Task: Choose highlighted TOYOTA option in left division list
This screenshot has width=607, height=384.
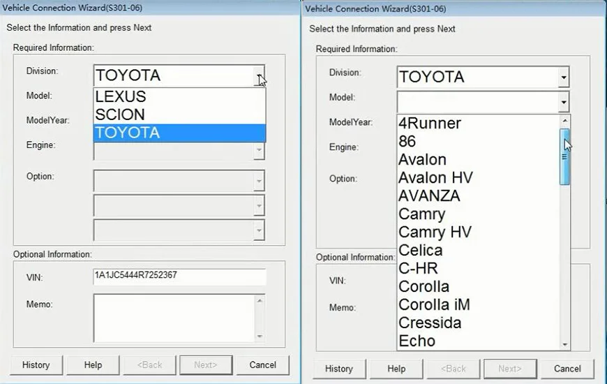Action: (179, 133)
